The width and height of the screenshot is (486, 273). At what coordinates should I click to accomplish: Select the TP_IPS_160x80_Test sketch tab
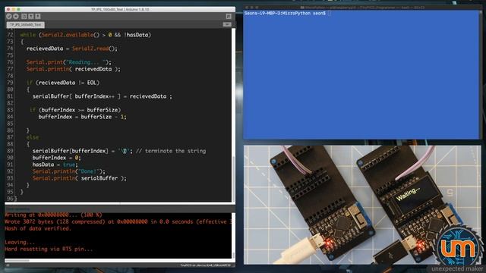point(25,25)
